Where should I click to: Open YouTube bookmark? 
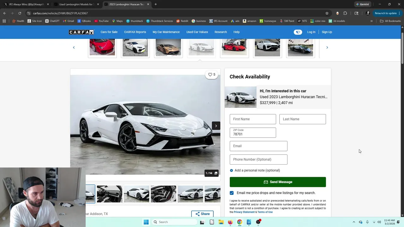tap(101, 21)
